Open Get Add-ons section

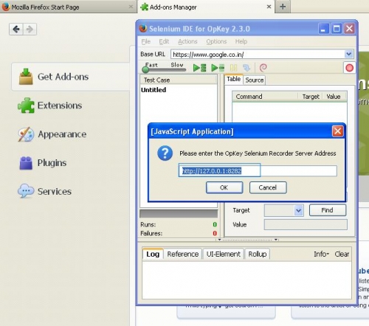click(71, 77)
